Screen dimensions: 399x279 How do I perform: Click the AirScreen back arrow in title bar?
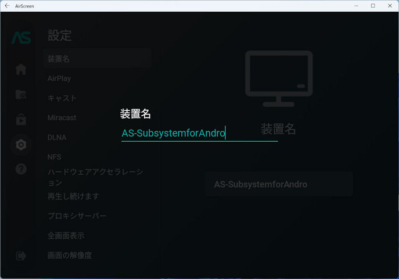click(x=7, y=6)
